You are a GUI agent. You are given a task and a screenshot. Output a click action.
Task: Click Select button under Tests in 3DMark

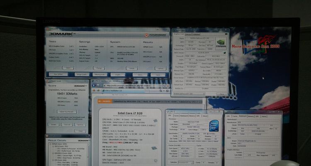[68, 68]
